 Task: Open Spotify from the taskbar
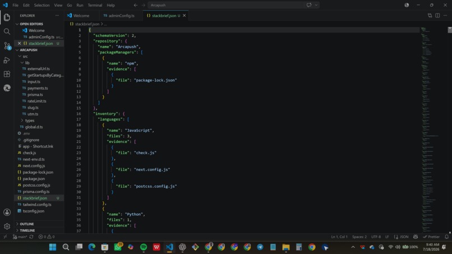point(143,247)
